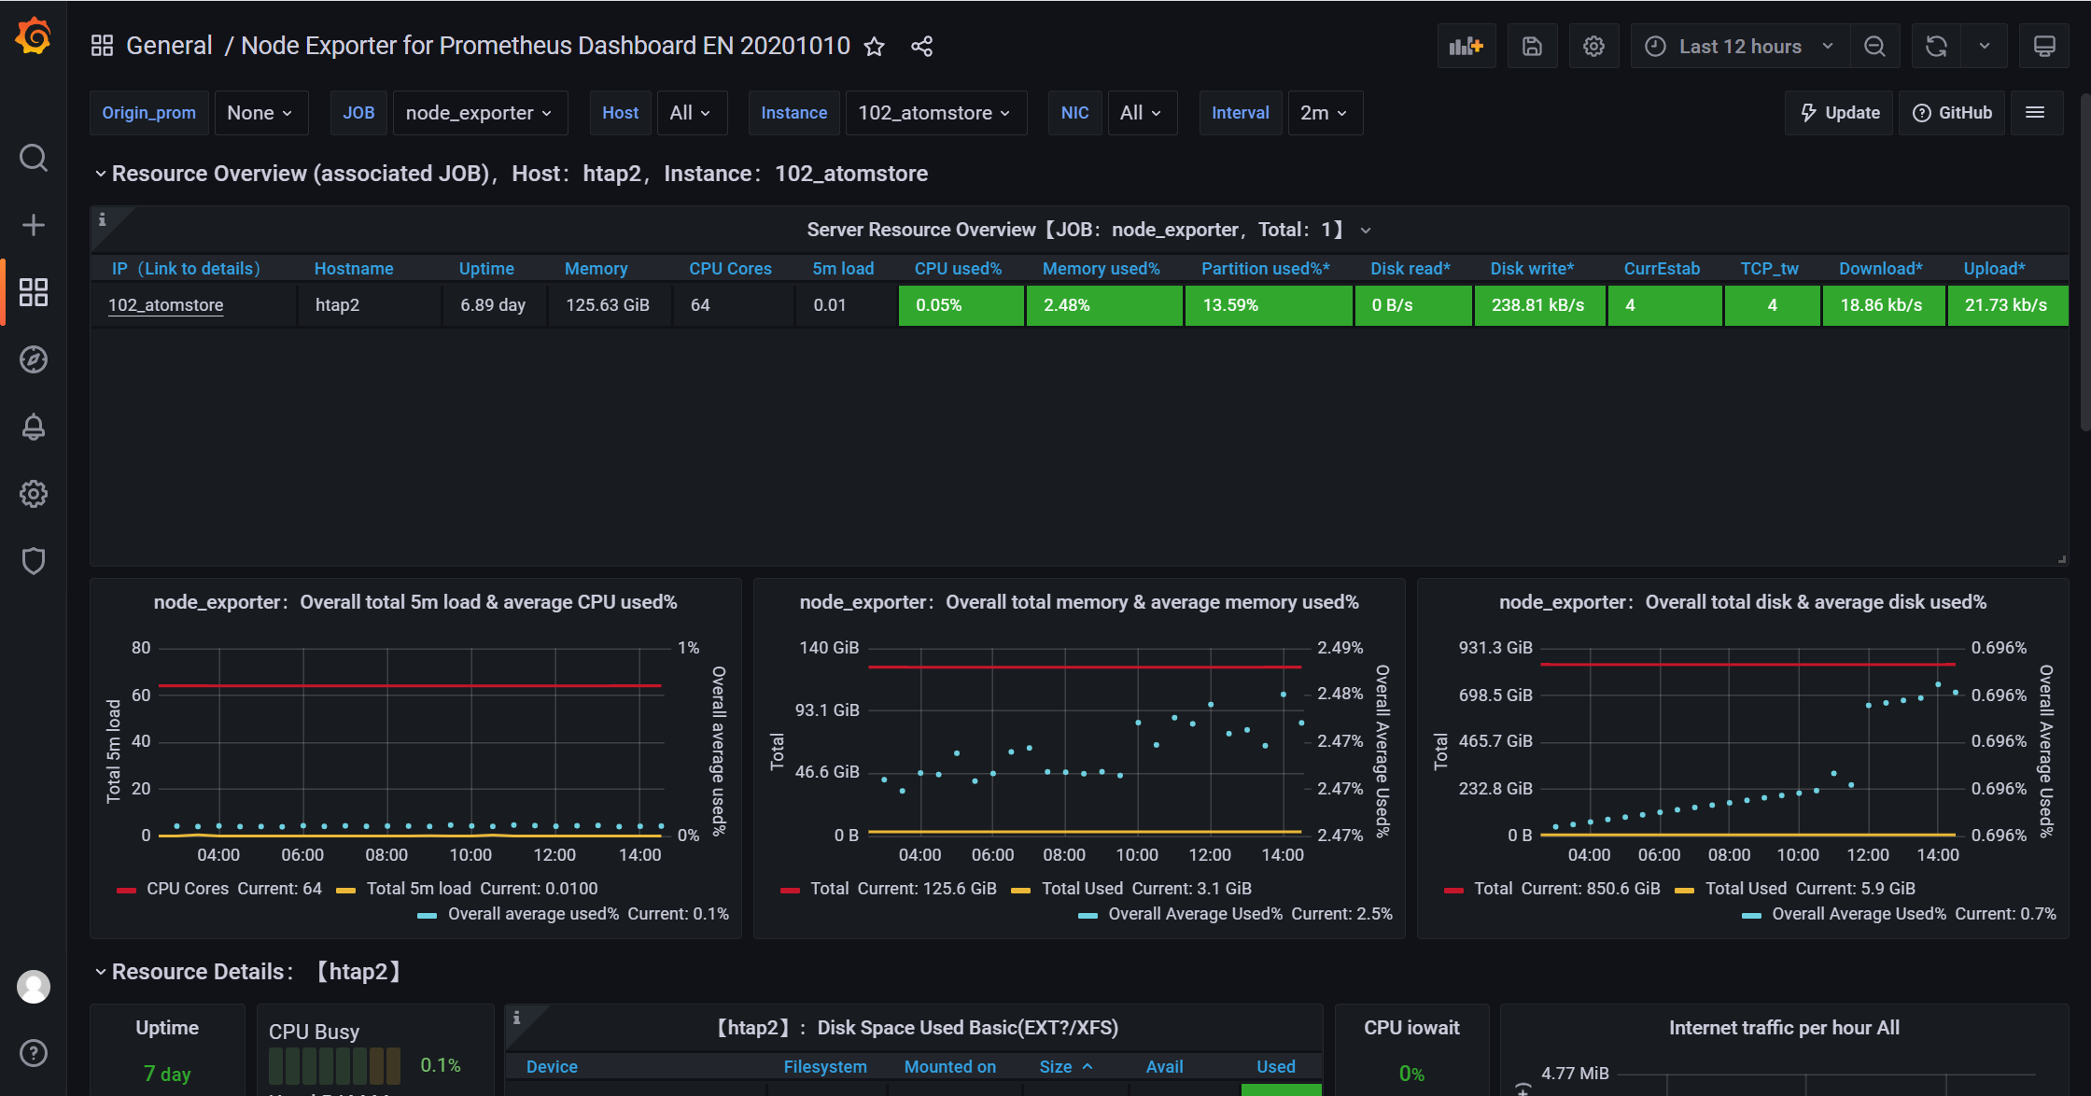2091x1096 pixels.
Task: Save the dashboard with disk icon
Action: tap(1532, 47)
